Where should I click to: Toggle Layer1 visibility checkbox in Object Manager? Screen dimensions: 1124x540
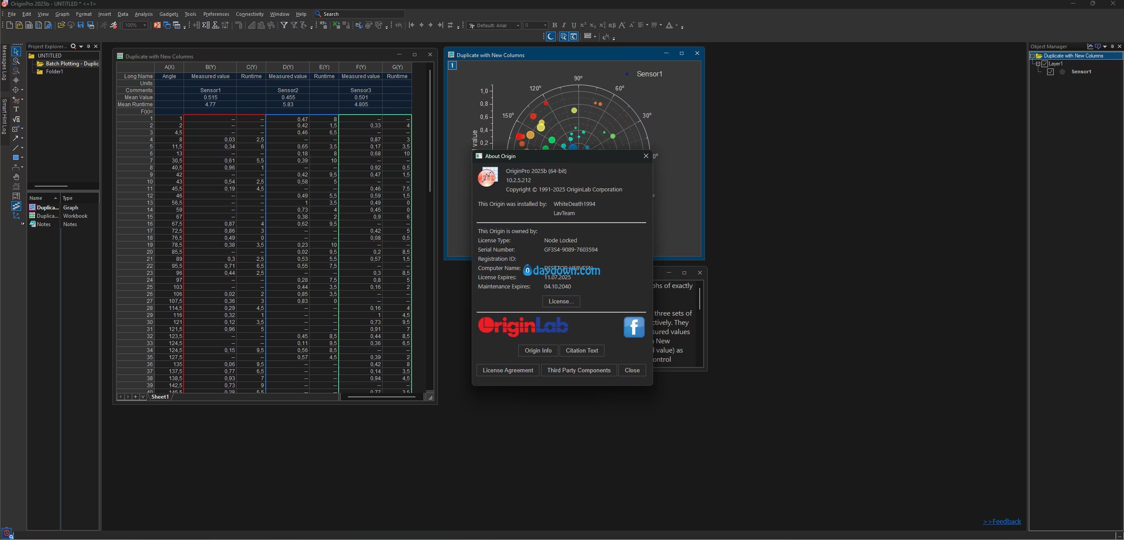coord(1045,64)
